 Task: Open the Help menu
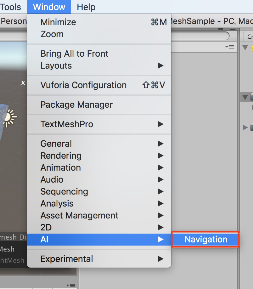[x=86, y=7]
